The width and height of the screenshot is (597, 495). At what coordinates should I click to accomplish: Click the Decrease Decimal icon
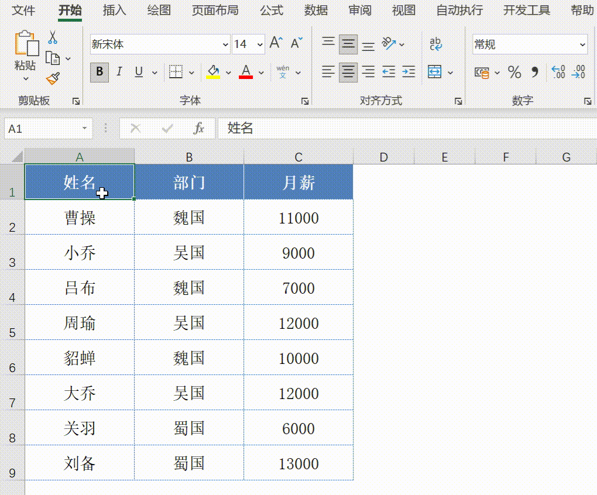(x=578, y=71)
